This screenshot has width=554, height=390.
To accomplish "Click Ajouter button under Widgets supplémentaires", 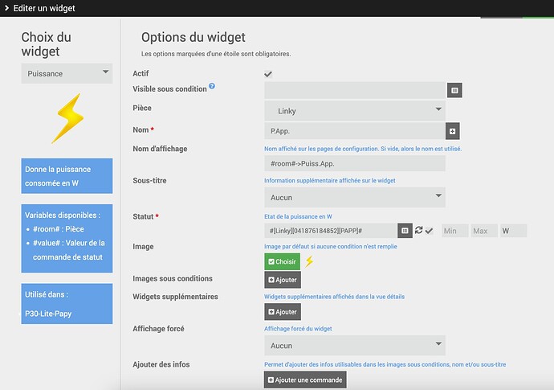I will pyautogui.click(x=283, y=312).
